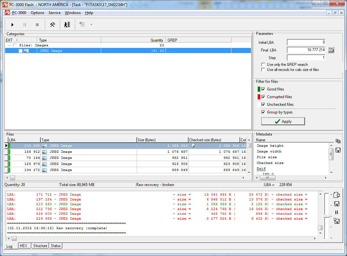Toggle the Corrupted files checkbox
347x256 pixels.
click(x=263, y=97)
